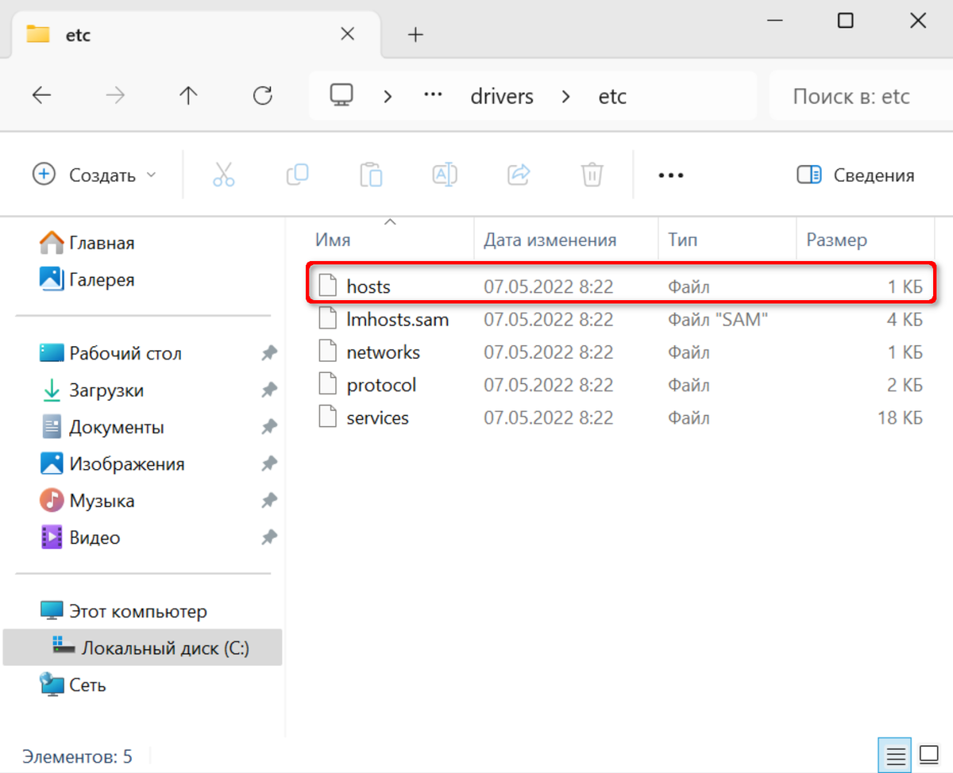Add a new tab with plus button

415,34
